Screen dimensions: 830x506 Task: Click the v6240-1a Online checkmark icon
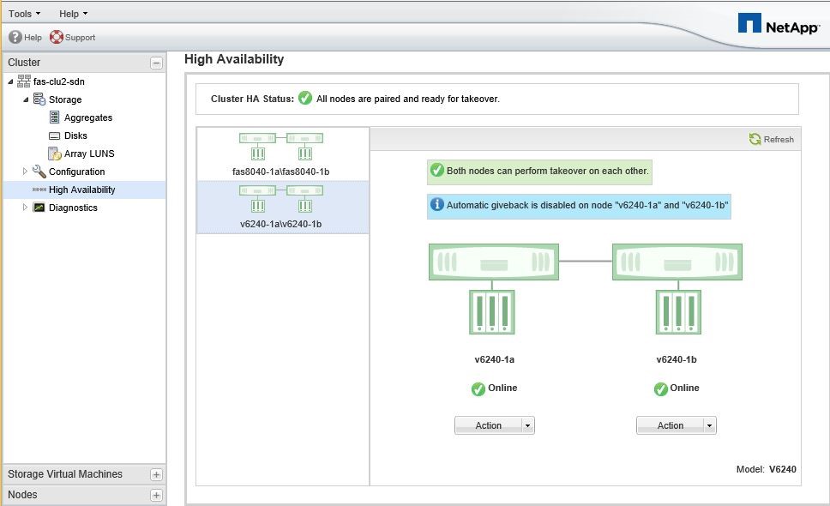click(478, 389)
